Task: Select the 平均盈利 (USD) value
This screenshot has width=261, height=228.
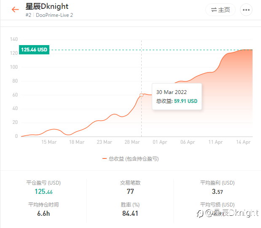Action: coord(218,191)
